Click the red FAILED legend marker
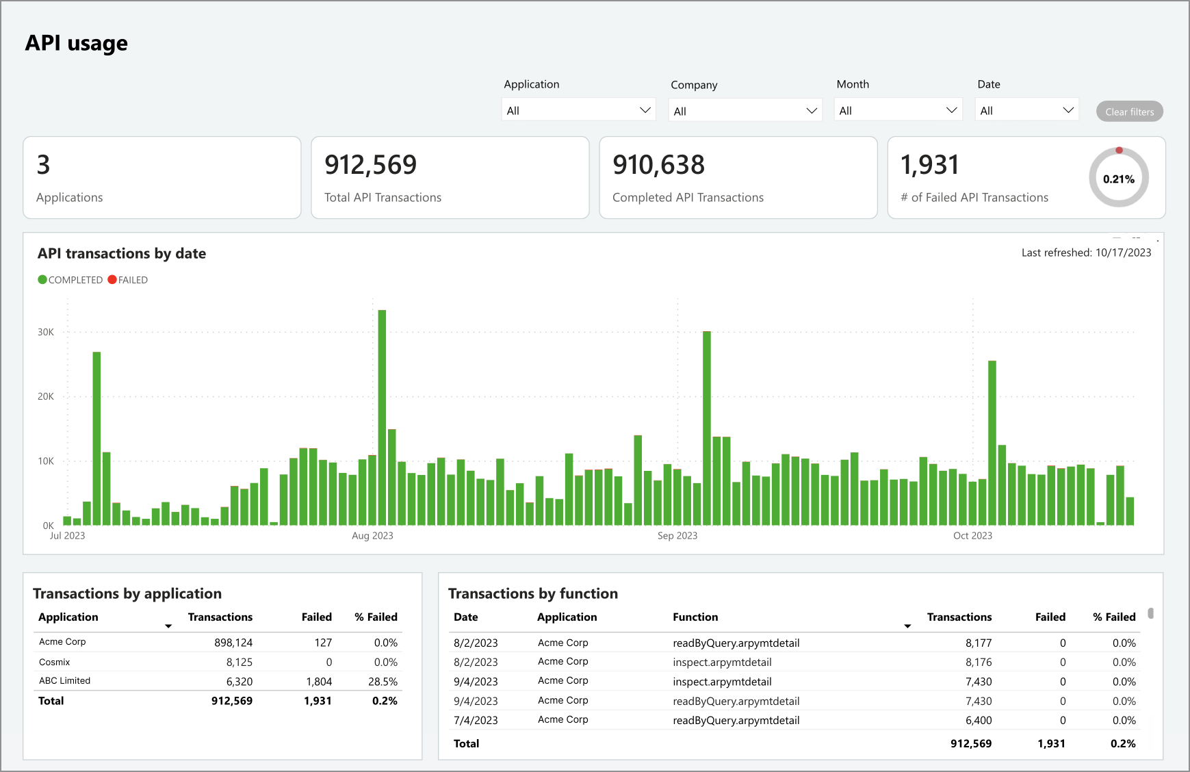This screenshot has height=772, width=1190. tap(112, 280)
